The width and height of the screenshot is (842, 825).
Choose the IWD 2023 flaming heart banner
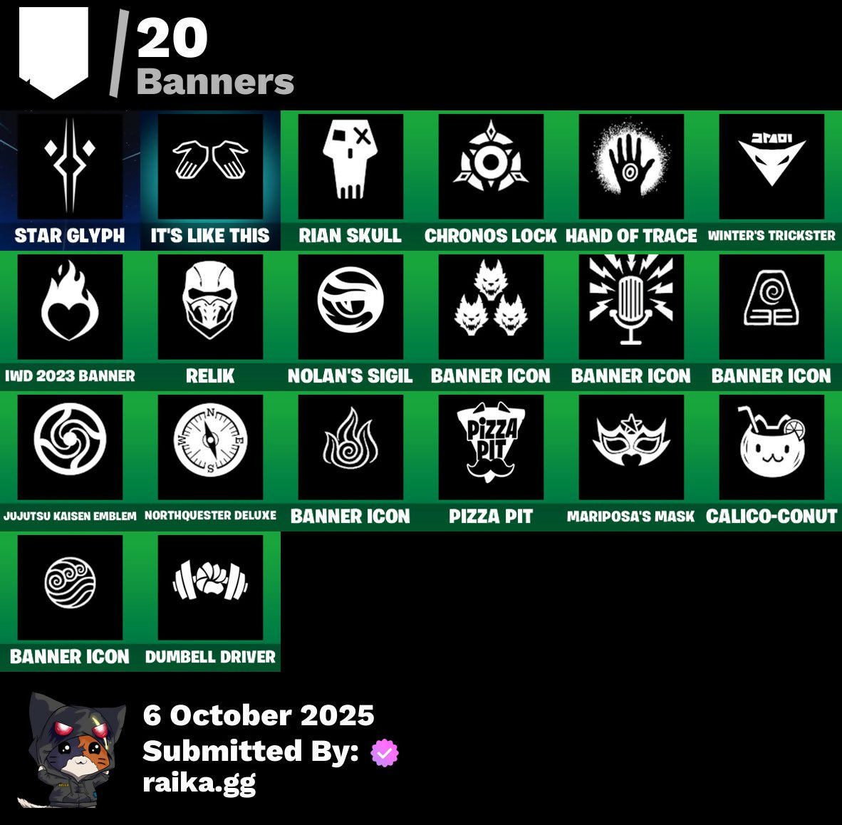pyautogui.click(x=70, y=306)
